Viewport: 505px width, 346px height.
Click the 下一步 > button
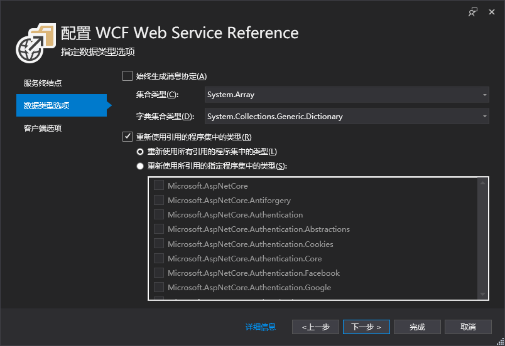click(x=367, y=327)
